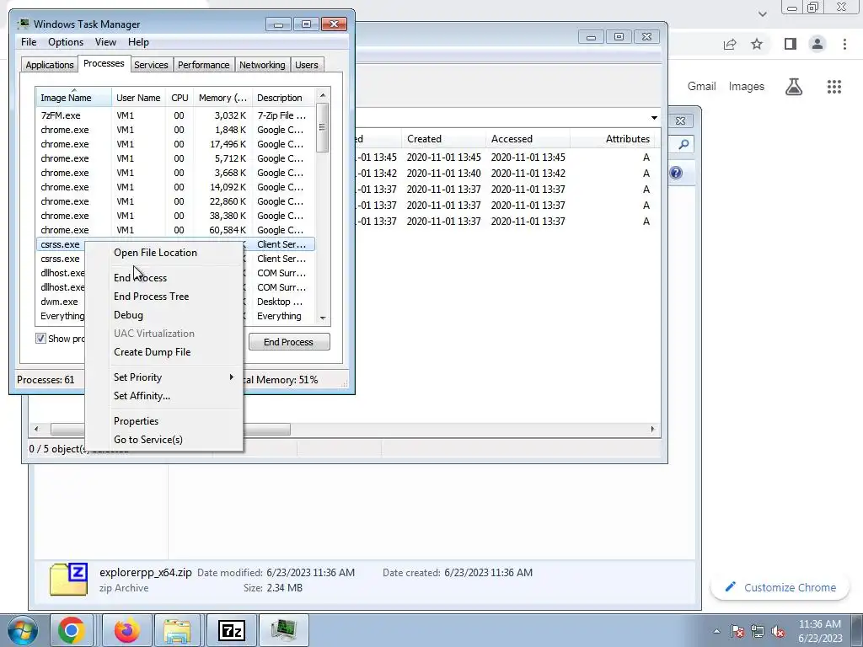Screen dimensions: 863x647
Task: Click the network tray icon
Action: click(758, 631)
